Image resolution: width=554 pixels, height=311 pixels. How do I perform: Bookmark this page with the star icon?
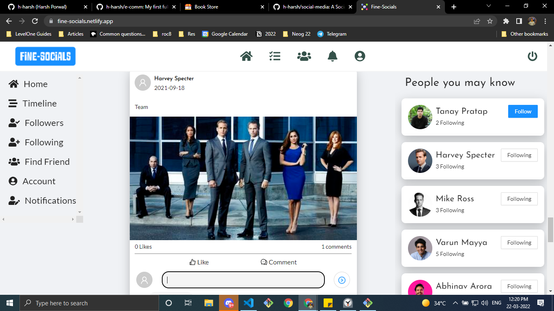click(x=490, y=21)
